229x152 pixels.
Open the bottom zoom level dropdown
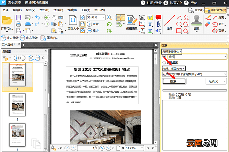coord(142,148)
